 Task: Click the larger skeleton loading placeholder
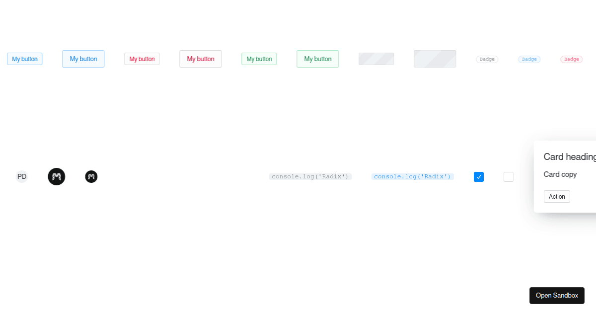click(x=435, y=59)
